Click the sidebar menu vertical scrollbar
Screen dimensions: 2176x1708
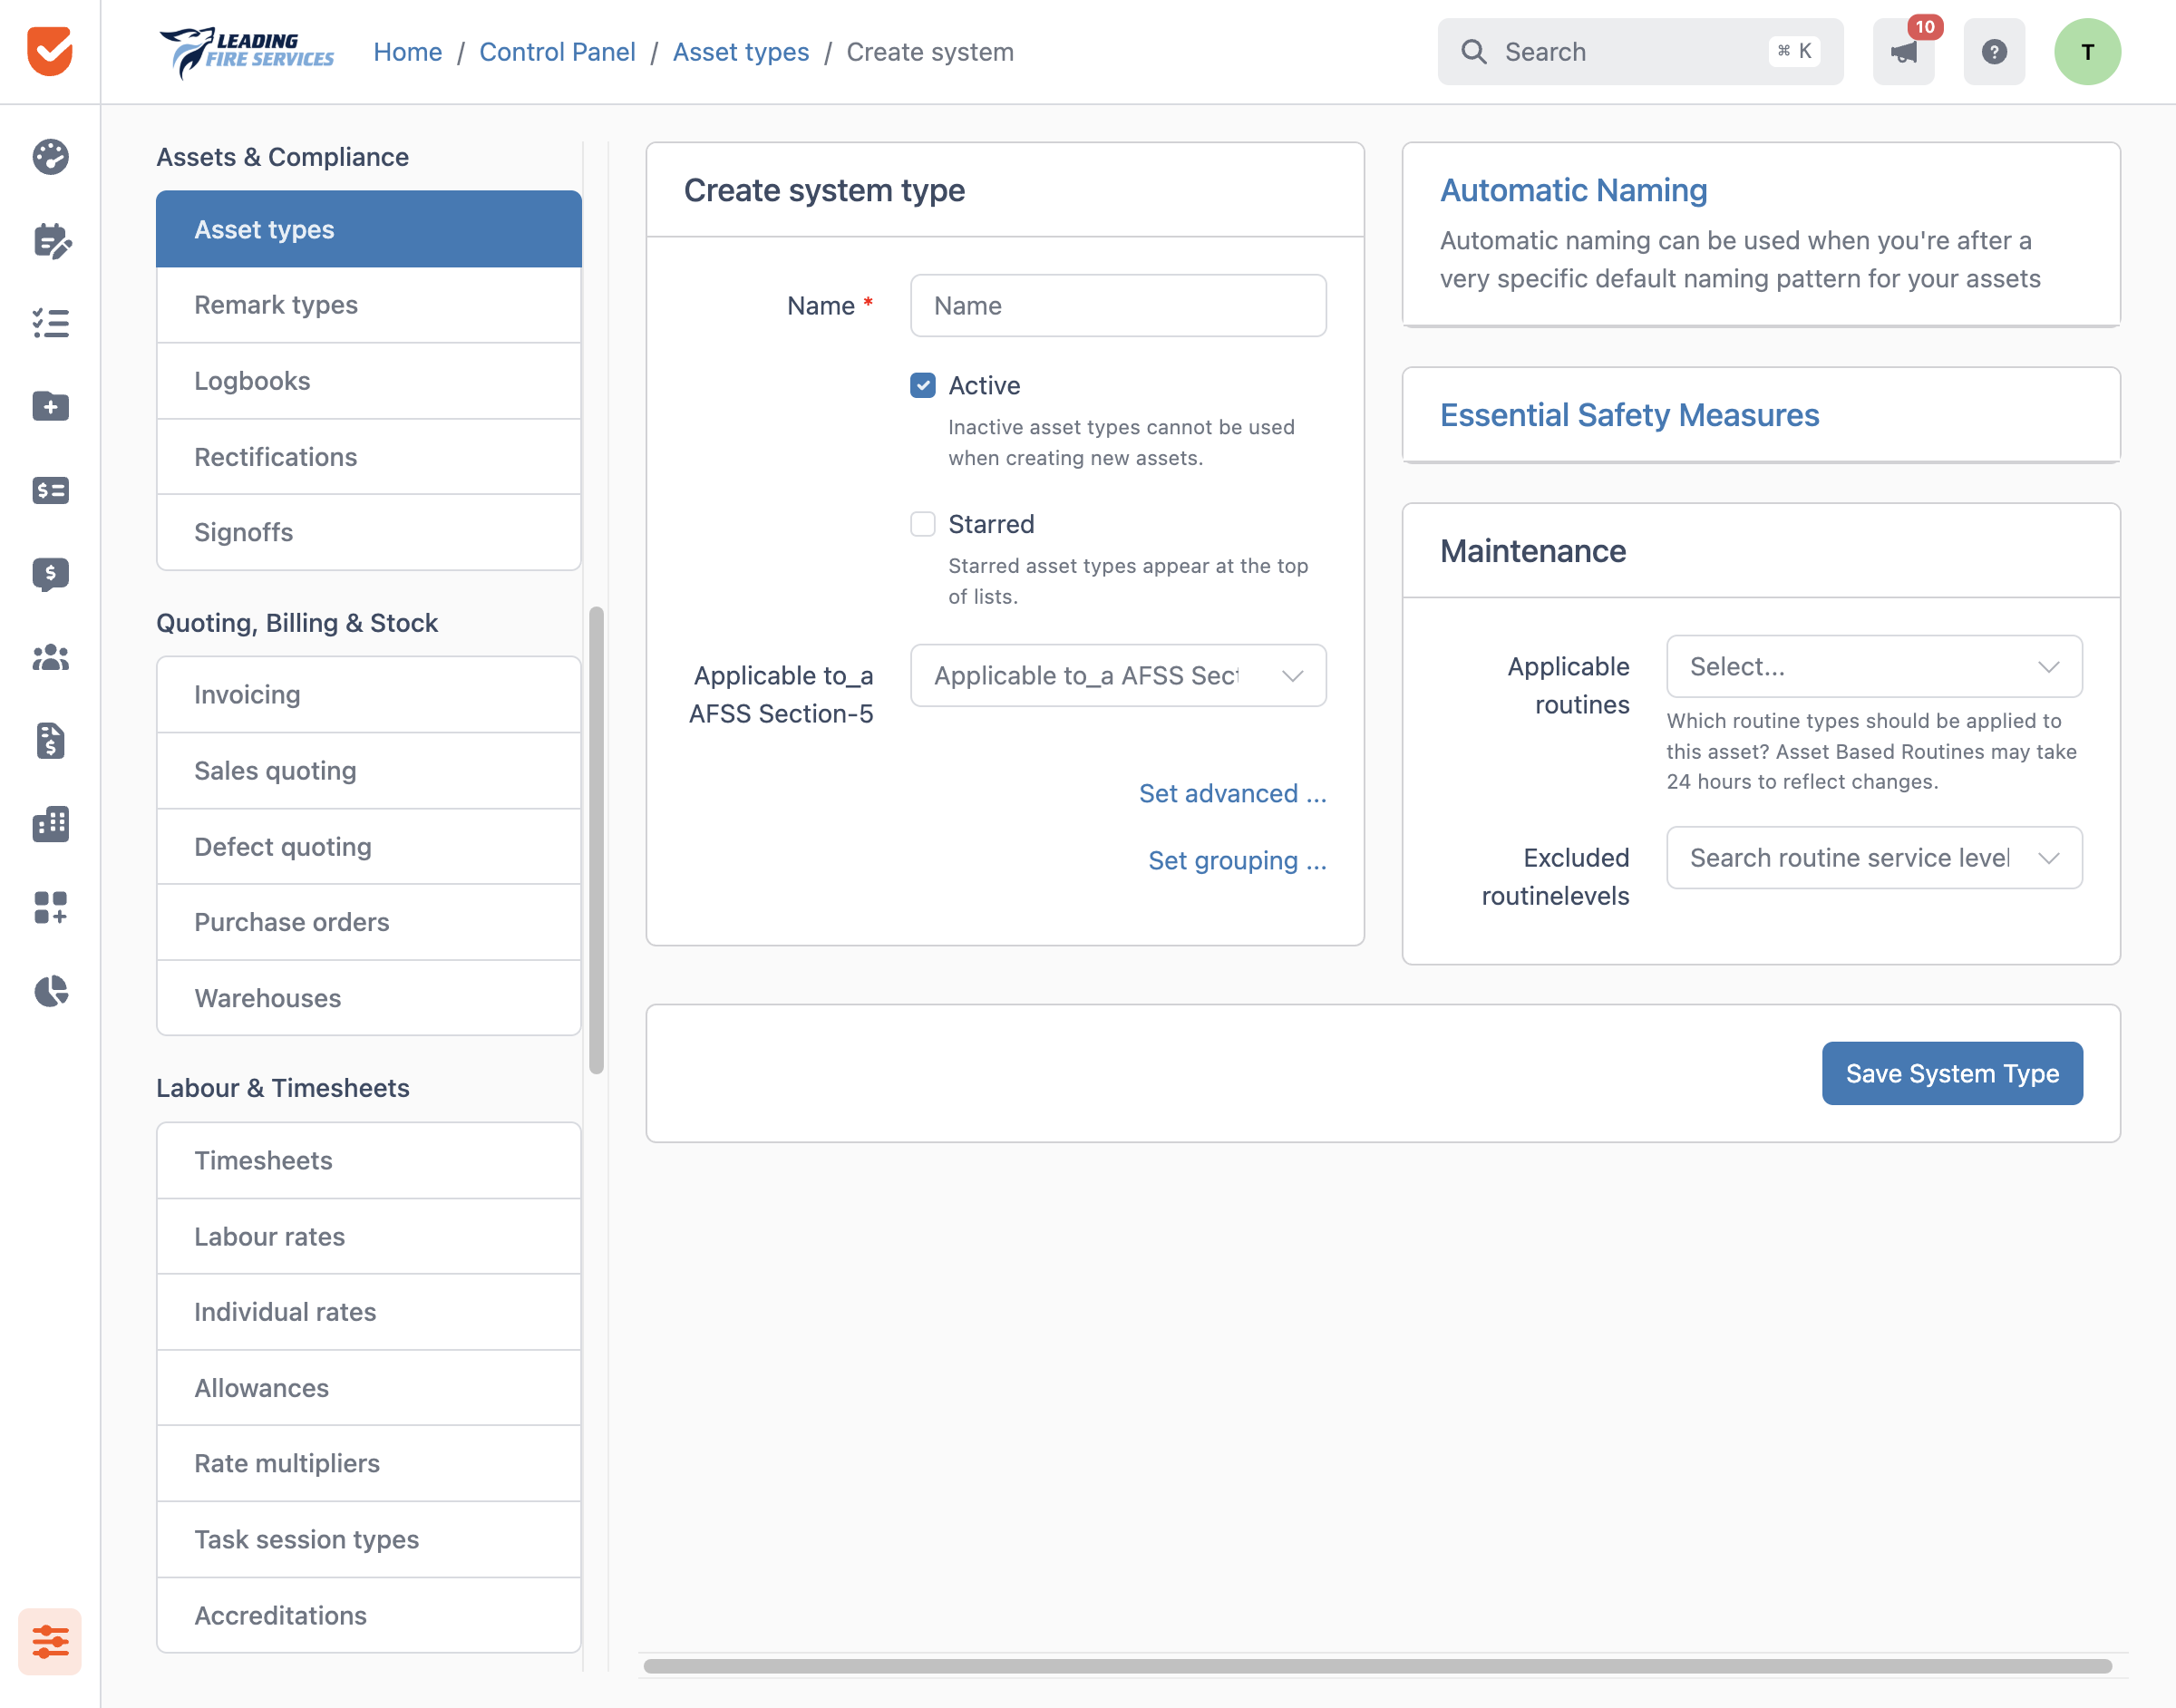pyautogui.click(x=597, y=840)
